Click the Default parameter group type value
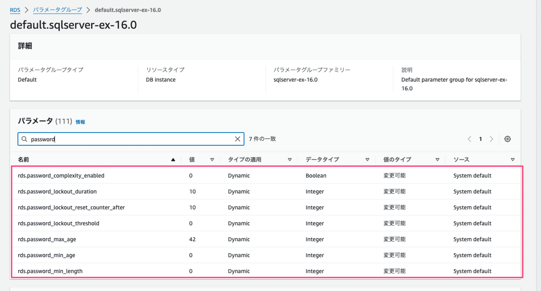Viewport: 541px width, 291px height. [x=27, y=80]
